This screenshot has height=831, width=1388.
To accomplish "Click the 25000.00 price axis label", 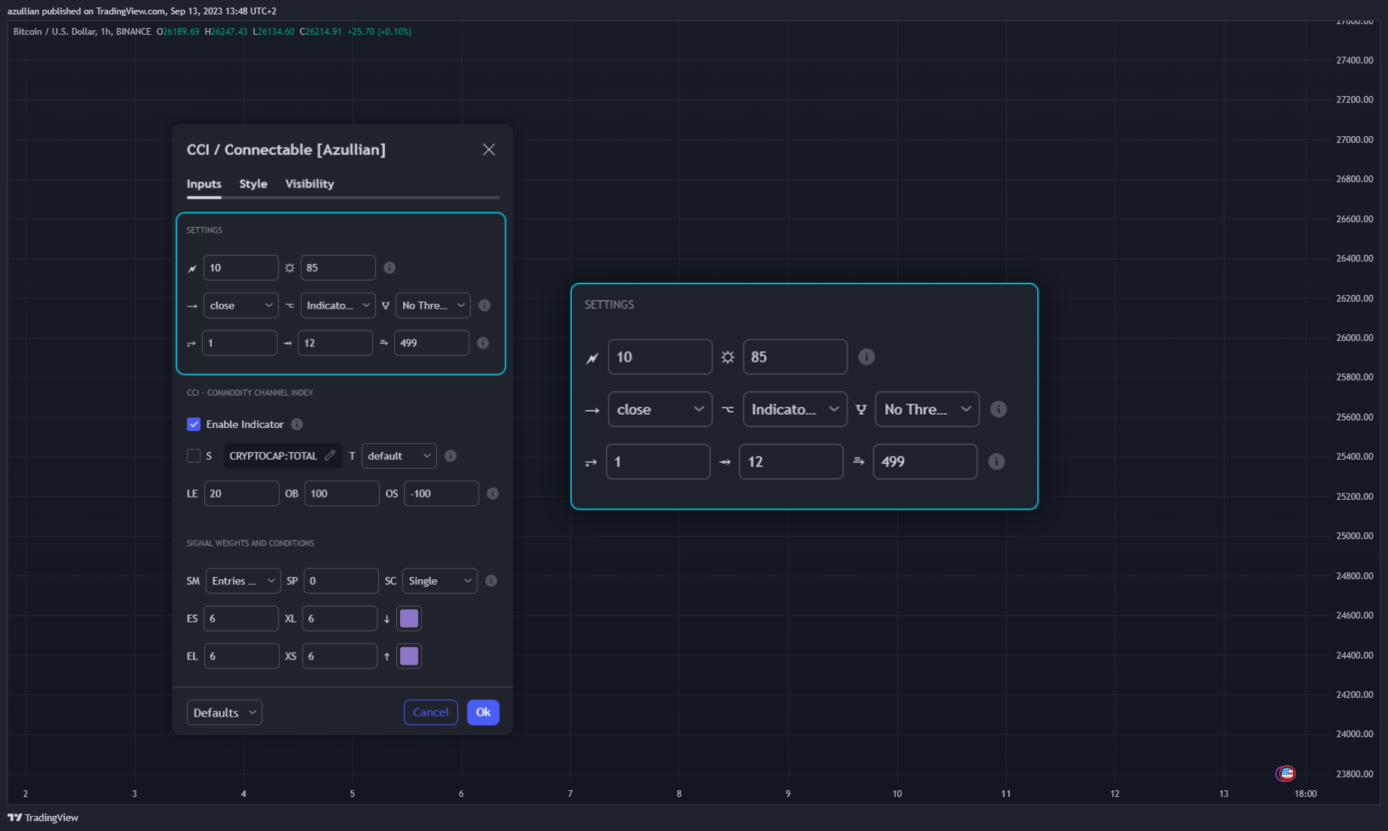I will click(1355, 536).
